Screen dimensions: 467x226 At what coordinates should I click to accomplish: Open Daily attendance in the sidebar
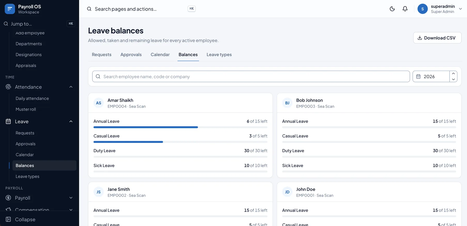(x=32, y=98)
